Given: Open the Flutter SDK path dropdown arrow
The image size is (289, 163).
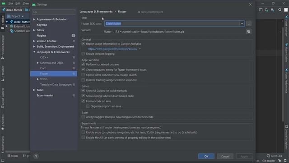Looking at the screenshot, I should click(242, 24).
